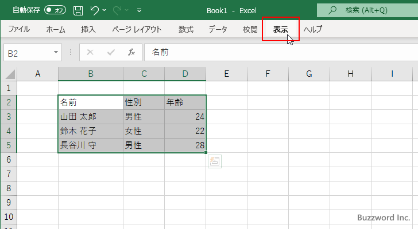418x229 pixels.
Task: Open the データ tab
Action: coord(218,29)
